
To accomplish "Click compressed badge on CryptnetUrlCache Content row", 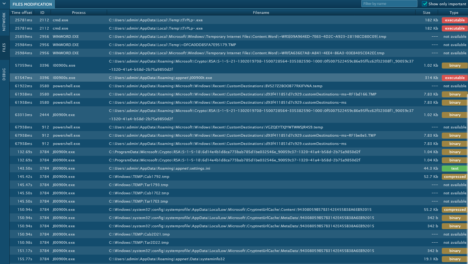I will coord(455,210).
